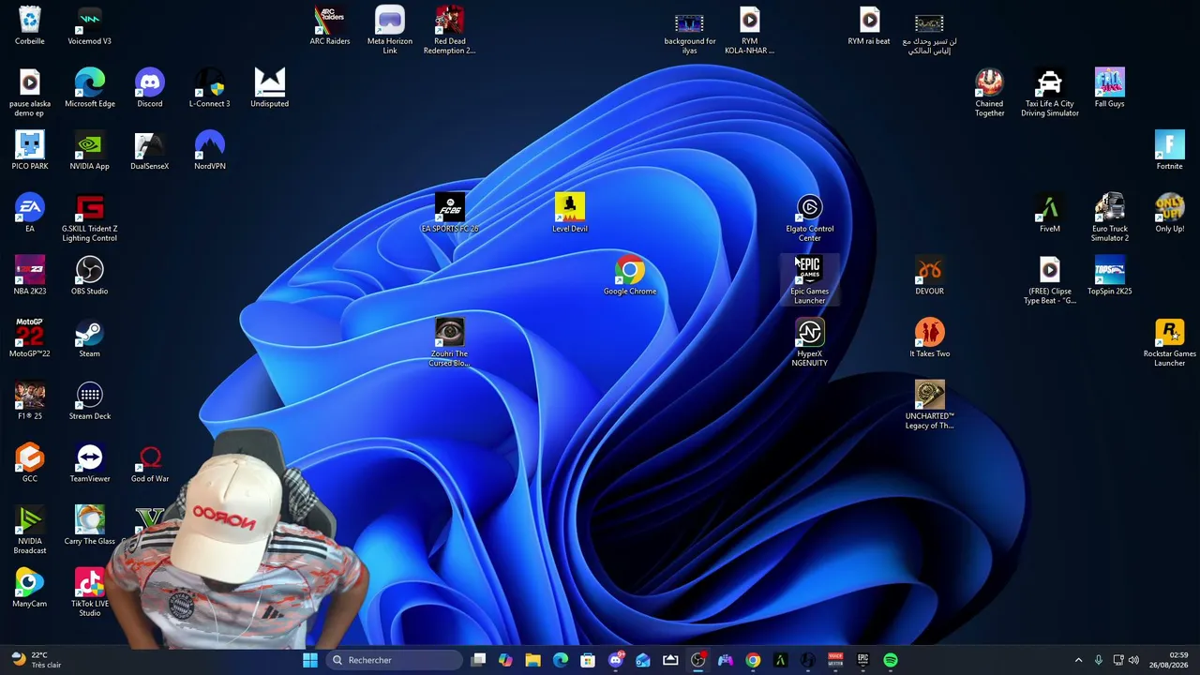Show hidden system tray icons
Image resolution: width=1200 pixels, height=675 pixels.
point(1078,660)
